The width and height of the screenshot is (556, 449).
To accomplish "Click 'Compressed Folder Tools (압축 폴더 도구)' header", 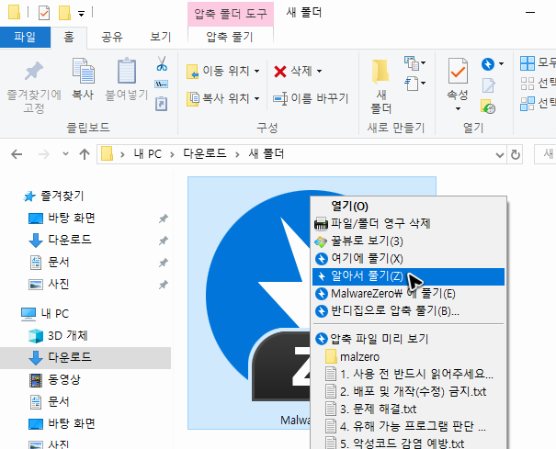I will click(x=231, y=14).
